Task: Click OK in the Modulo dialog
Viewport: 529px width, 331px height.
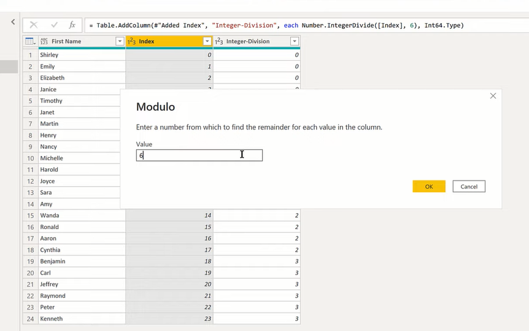Action: coord(429,187)
